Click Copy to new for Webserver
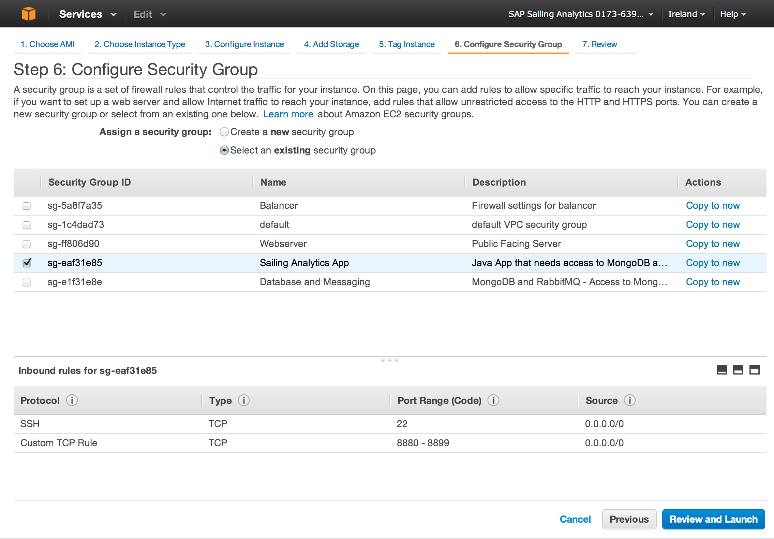 click(713, 244)
